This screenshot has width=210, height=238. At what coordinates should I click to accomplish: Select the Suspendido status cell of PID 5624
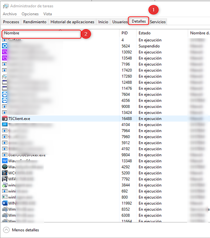(x=149, y=46)
